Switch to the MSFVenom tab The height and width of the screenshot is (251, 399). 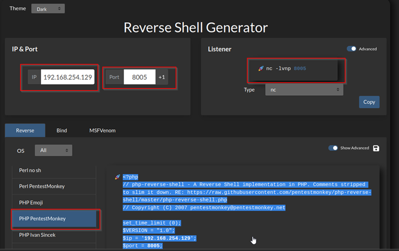(x=102, y=130)
